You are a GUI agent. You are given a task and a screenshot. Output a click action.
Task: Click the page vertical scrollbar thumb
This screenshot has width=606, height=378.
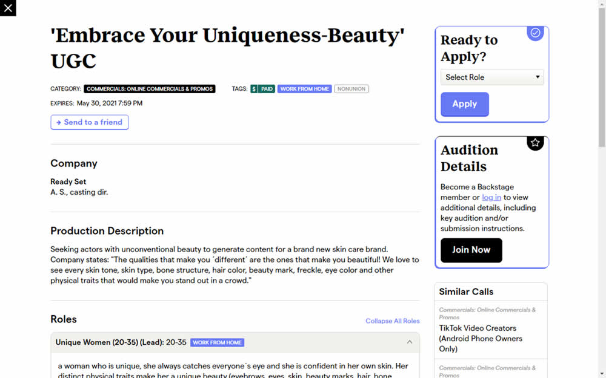(601, 79)
